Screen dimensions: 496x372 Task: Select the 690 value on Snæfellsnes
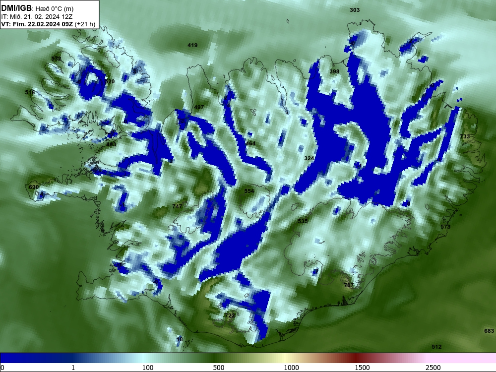pos(34,187)
